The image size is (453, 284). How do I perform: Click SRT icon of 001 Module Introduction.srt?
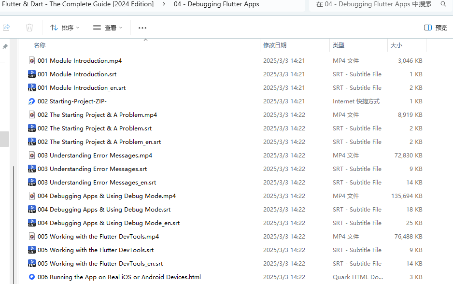click(x=32, y=74)
